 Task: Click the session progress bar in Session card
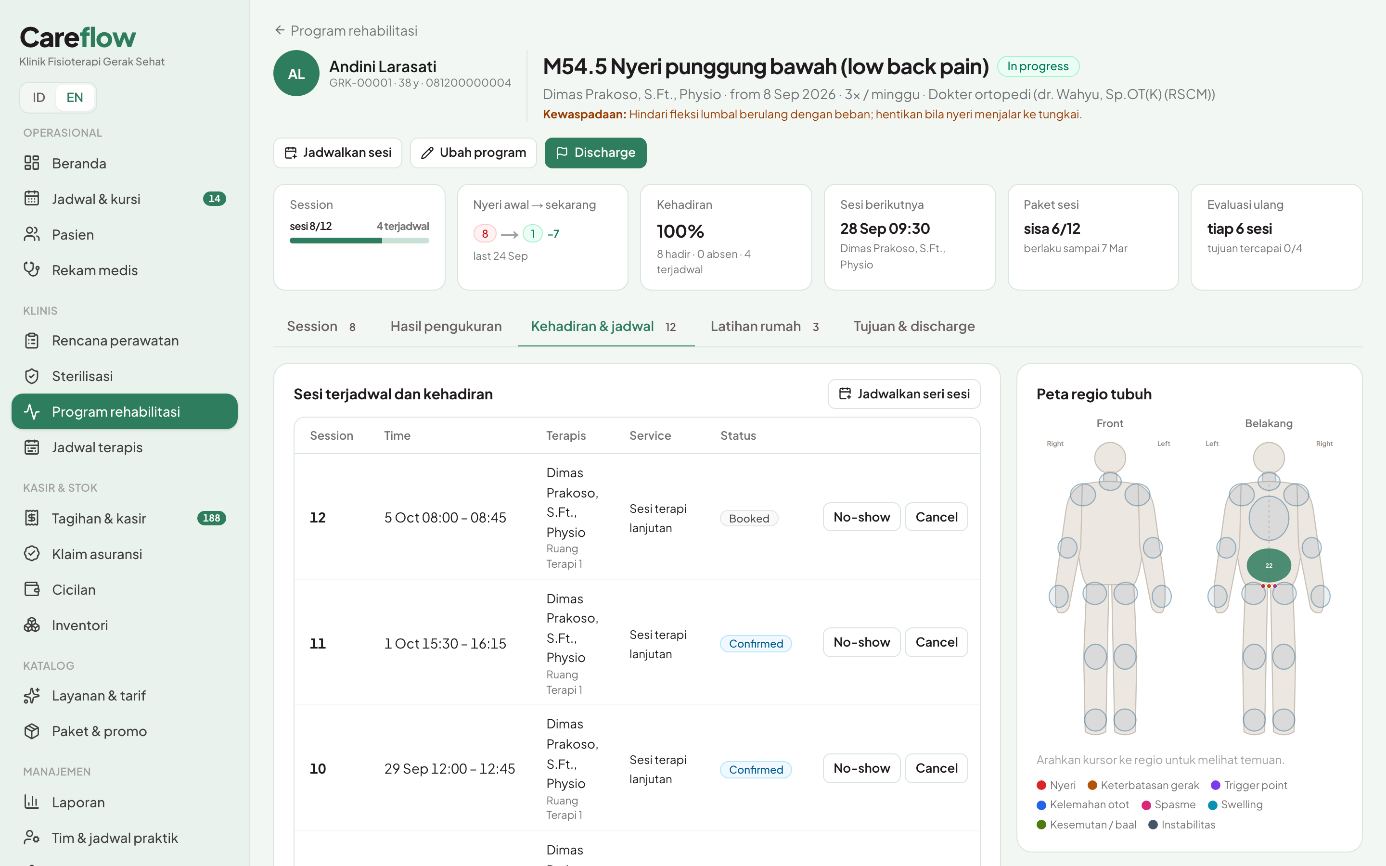pyautogui.click(x=359, y=241)
